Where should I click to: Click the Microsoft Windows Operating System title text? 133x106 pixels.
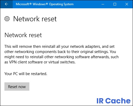tap(45, 4)
